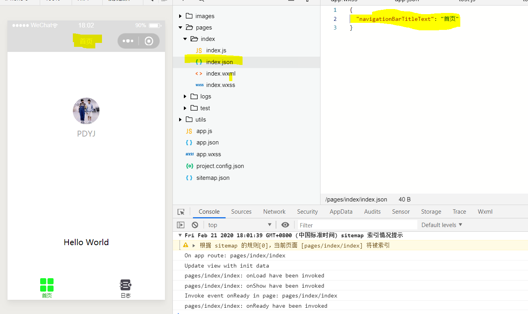
Task: Switch to the Sensor tab
Action: click(x=401, y=212)
